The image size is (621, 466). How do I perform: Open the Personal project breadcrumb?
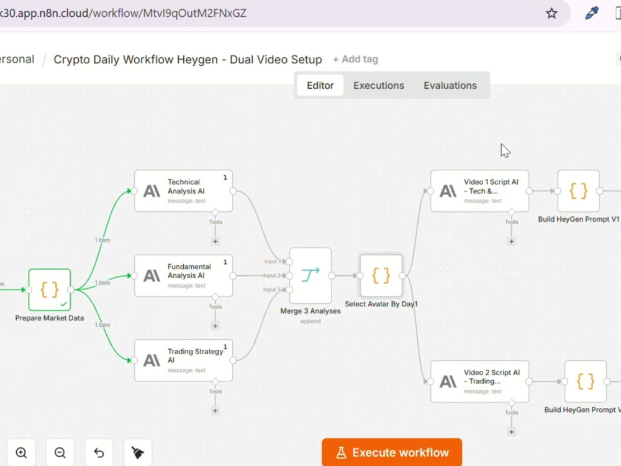click(17, 59)
